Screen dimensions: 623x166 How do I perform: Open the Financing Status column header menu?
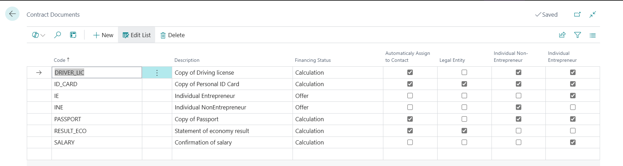pos(313,60)
